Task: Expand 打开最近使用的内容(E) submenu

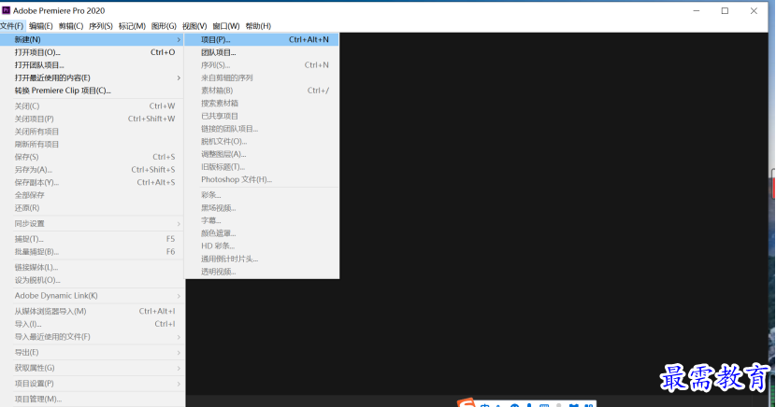Action: pyautogui.click(x=93, y=78)
